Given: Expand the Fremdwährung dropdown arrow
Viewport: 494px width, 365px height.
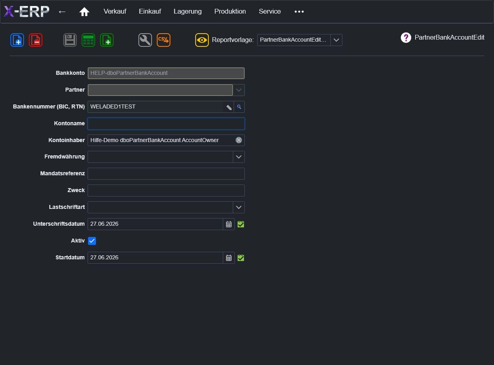Looking at the screenshot, I should tap(239, 157).
